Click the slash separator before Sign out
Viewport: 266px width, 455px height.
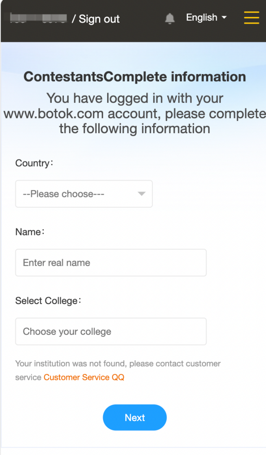74,19
